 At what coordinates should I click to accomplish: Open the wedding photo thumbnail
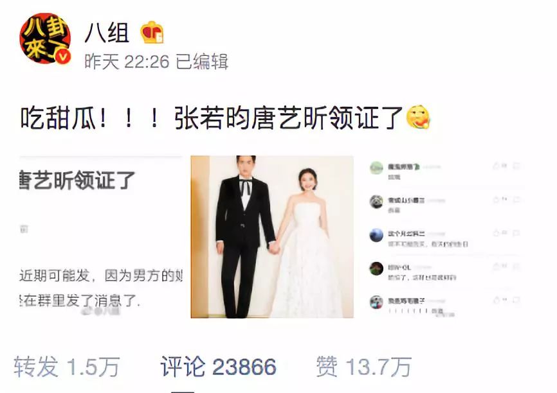tap(272, 236)
